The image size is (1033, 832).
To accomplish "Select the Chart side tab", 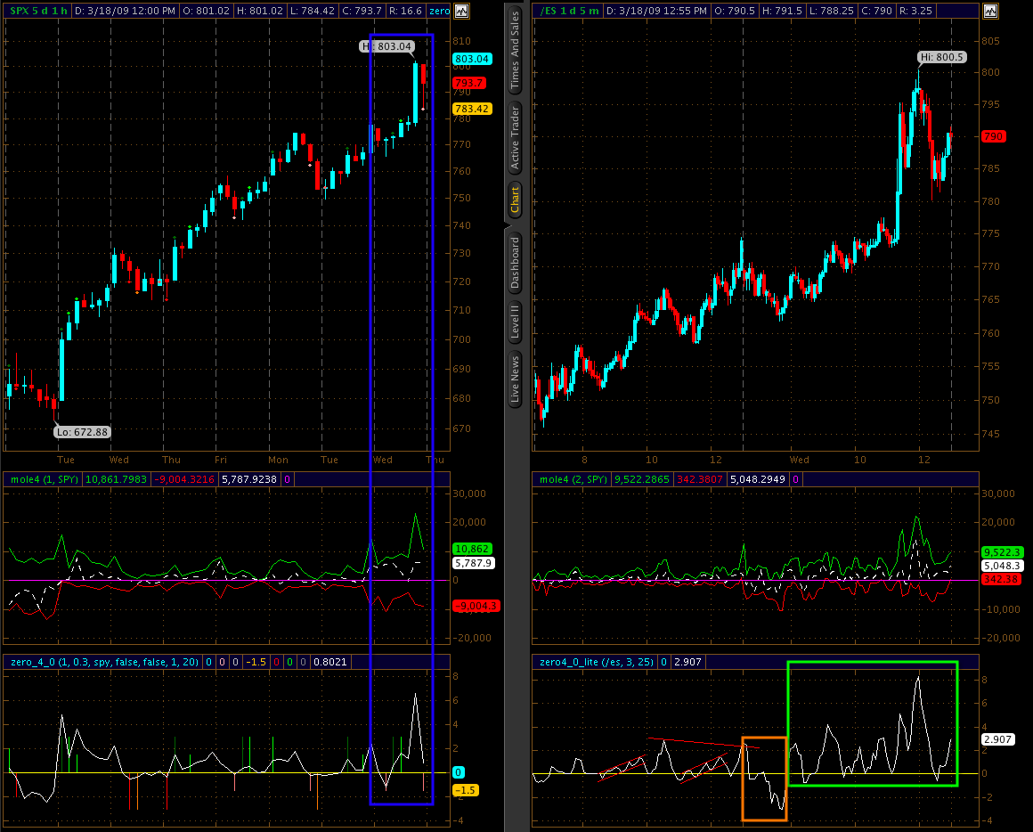I will tap(514, 200).
